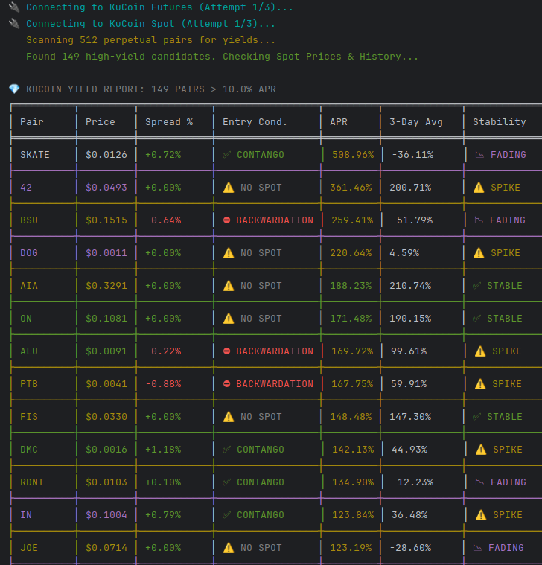Click the falling chart icon in BSU's FADING cell
This screenshot has height=565, width=542.
point(479,220)
